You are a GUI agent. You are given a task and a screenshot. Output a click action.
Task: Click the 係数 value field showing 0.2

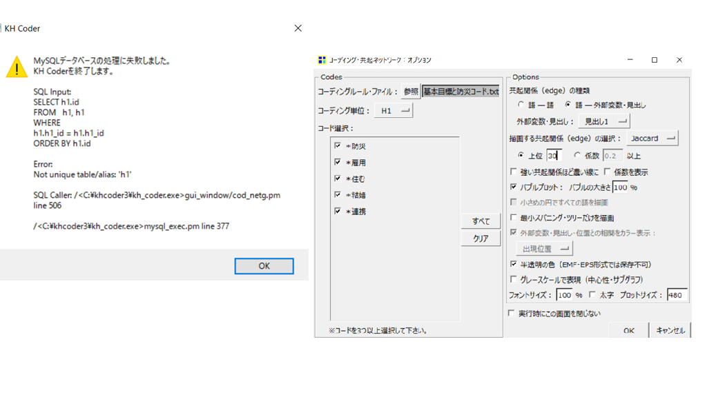(612, 156)
